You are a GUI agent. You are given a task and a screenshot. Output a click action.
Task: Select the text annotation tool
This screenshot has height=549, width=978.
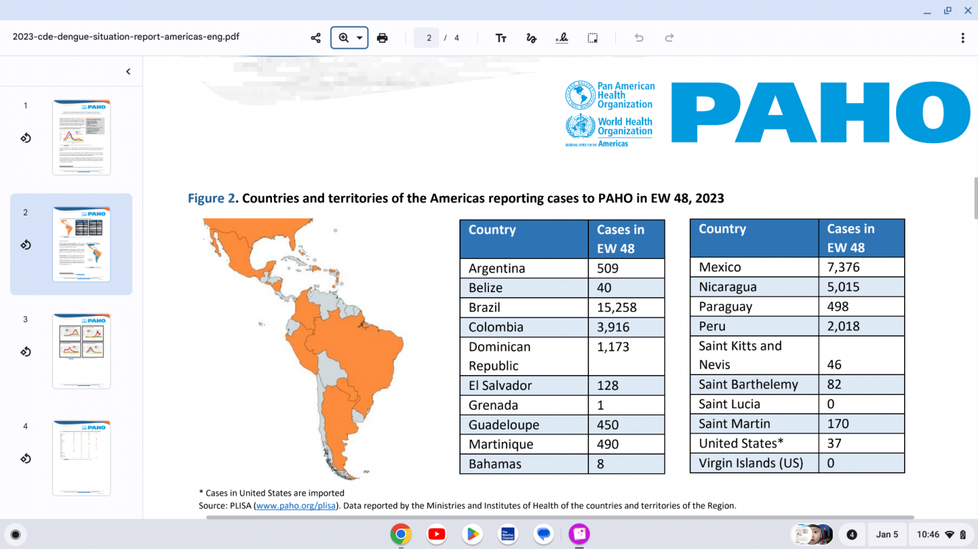pos(501,38)
